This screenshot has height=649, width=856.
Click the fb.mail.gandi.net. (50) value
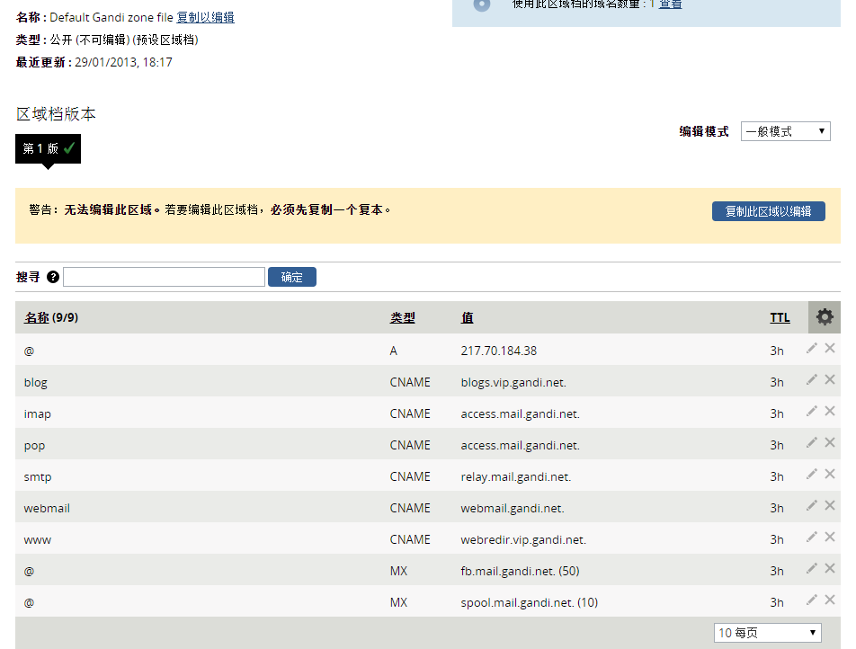pos(520,571)
